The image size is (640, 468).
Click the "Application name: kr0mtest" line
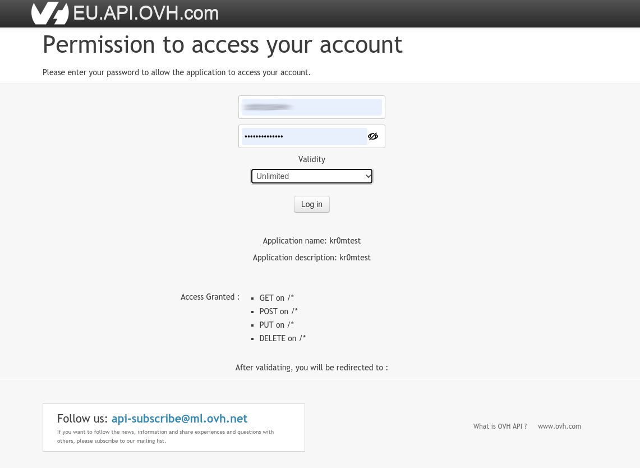click(x=312, y=241)
